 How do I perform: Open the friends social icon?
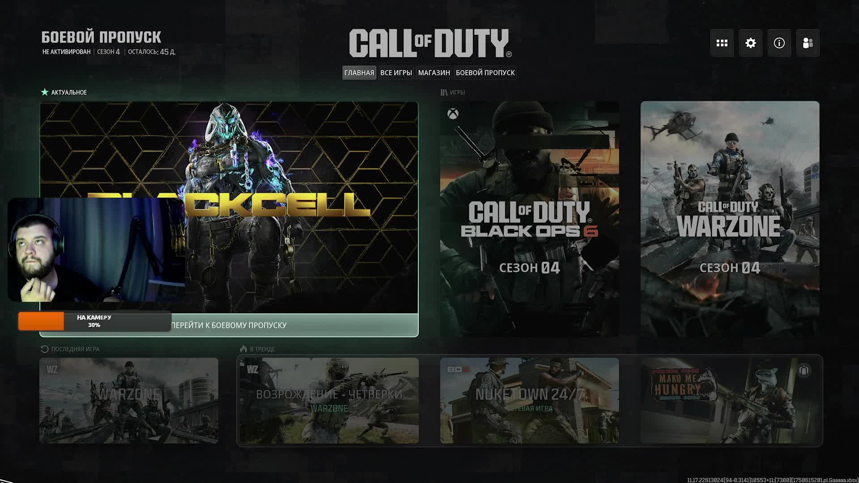[808, 43]
